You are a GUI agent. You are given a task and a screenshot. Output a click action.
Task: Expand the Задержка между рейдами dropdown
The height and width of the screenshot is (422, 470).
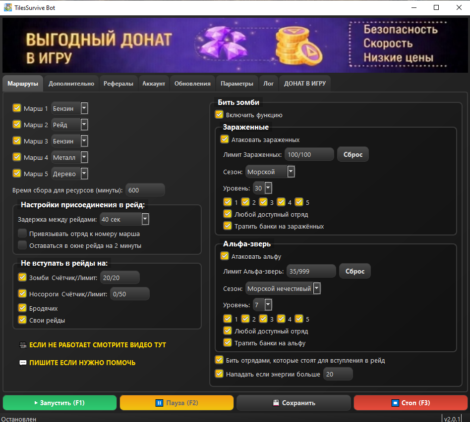coord(145,219)
